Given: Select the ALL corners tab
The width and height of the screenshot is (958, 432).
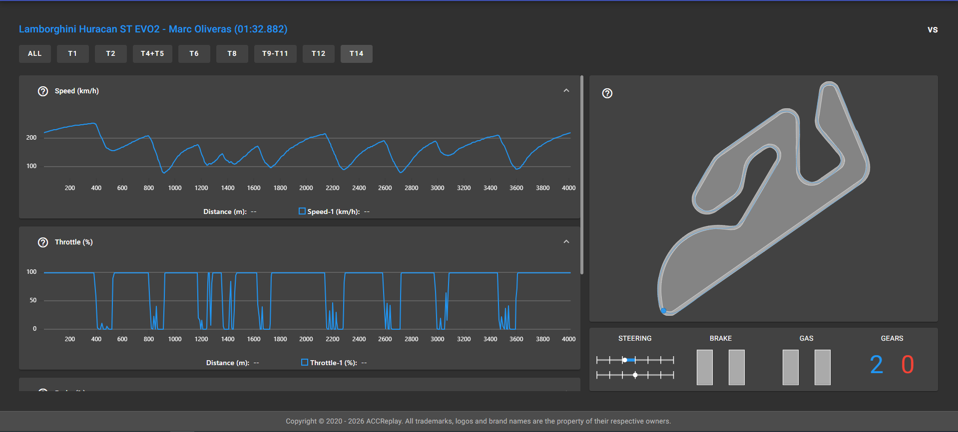Looking at the screenshot, I should point(35,54).
